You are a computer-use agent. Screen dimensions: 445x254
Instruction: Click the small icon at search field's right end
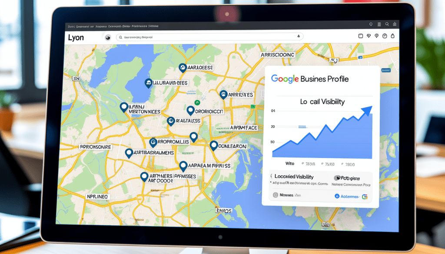[298, 36]
